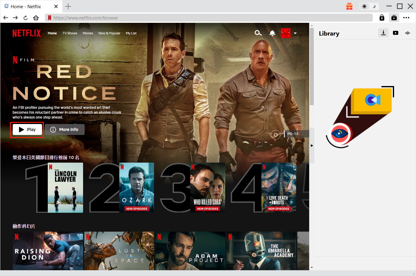This screenshot has height=276, width=416.
Task: Toggle the PG-13 rating replay control
Action: click(x=275, y=134)
